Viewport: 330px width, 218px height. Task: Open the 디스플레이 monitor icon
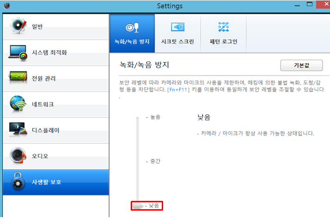(18, 129)
